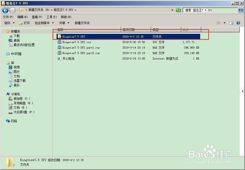
Task: Click 组态王7.5 SP2 breadcrumb segment
Action: click(x=63, y=10)
